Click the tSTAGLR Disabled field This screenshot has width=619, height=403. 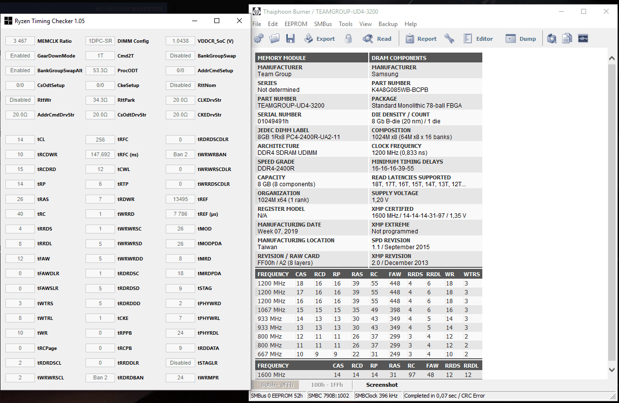coord(180,363)
